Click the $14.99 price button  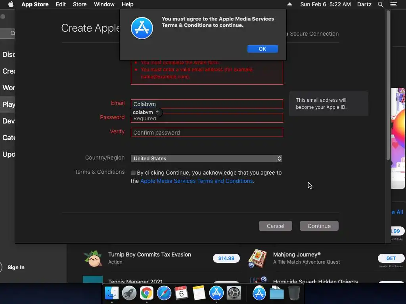point(226,258)
